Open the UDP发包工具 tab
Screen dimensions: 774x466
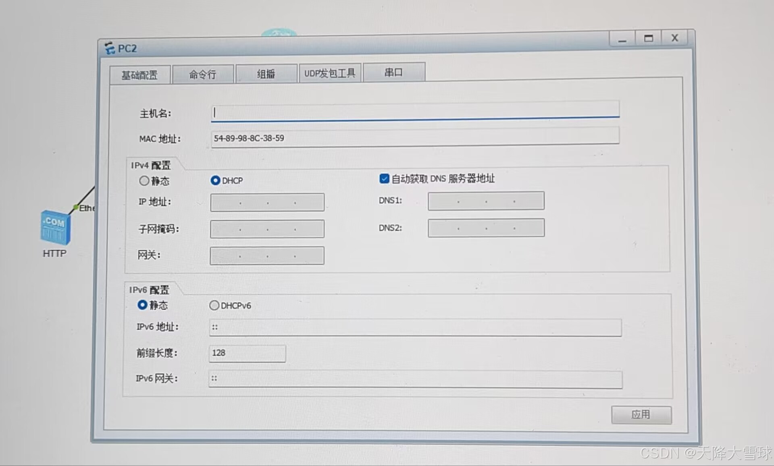coord(330,73)
